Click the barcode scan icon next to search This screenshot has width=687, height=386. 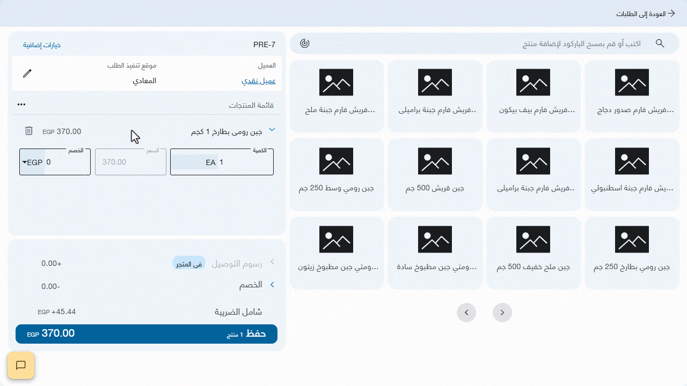[304, 43]
